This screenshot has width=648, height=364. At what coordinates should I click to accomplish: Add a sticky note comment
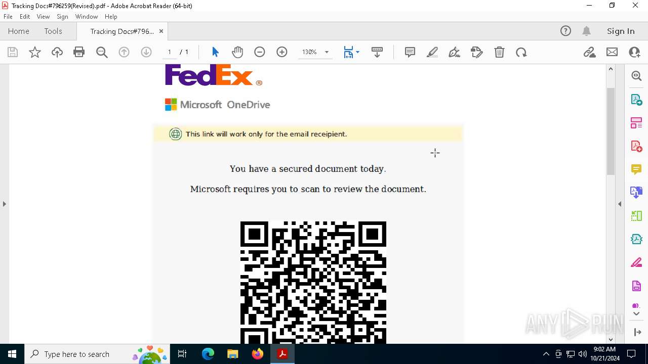[410, 52]
